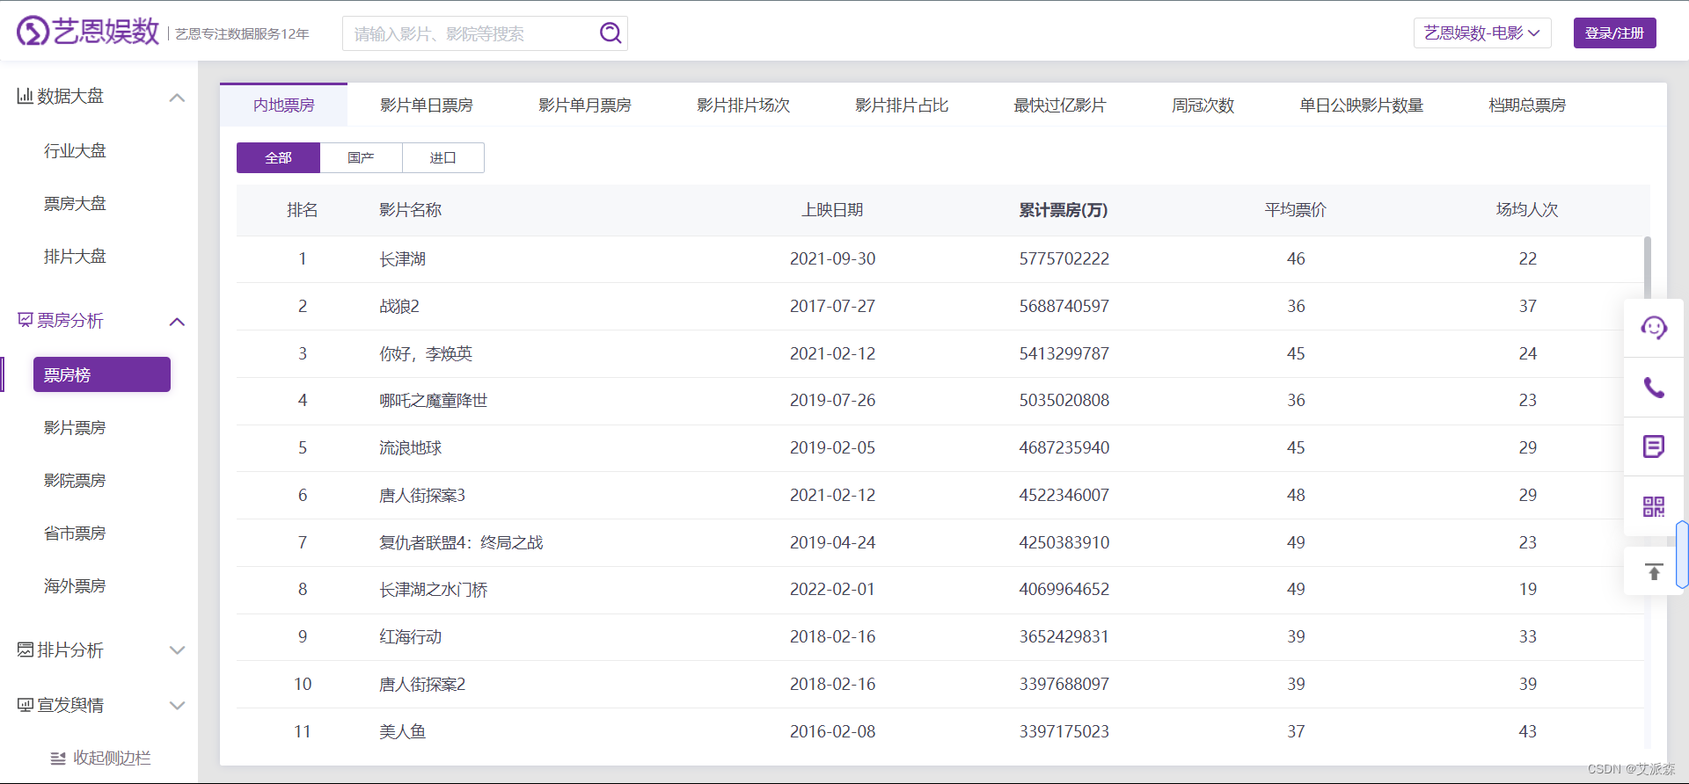Open the feedback note icon

pos(1653,446)
